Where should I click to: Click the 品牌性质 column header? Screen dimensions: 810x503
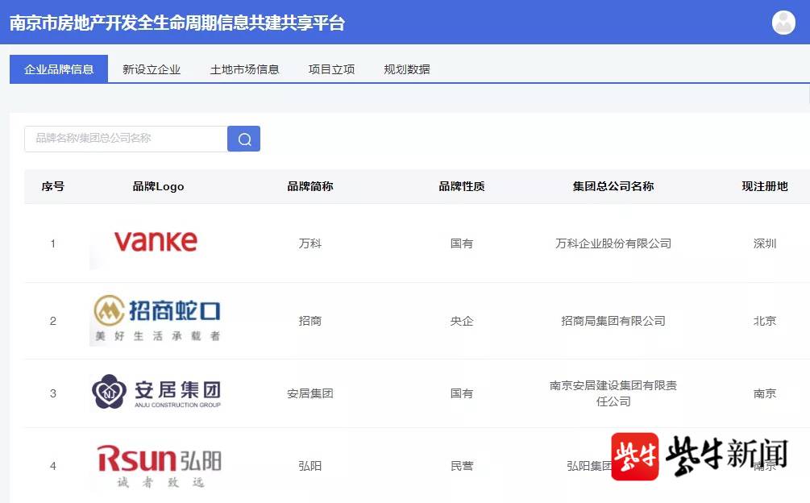(462, 186)
